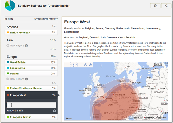Expand Asia Trace Regions with plus icon

8,45
